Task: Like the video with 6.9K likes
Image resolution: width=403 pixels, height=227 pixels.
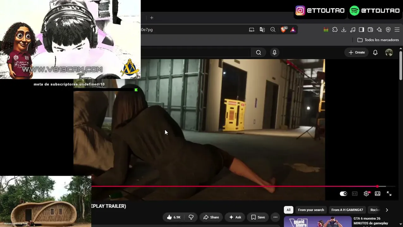Action: coord(174,217)
